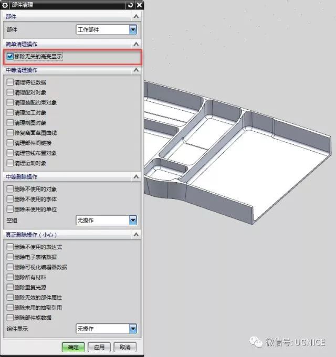Collapse the 中等清理操作 section header
The height and width of the screenshot is (357, 336).
136,70
